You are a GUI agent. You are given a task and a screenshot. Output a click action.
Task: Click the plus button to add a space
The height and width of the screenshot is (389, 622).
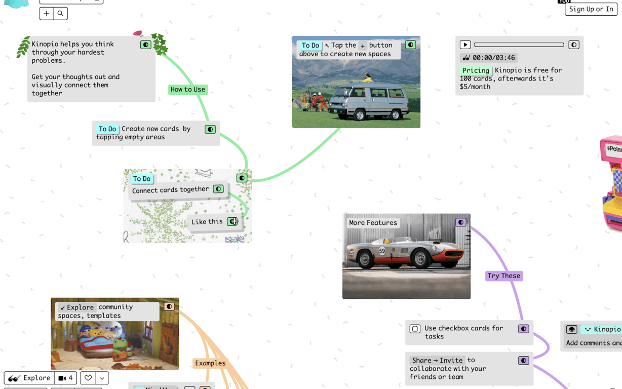click(x=47, y=14)
